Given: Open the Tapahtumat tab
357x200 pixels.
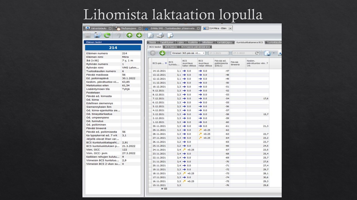Looking at the screenshot, I should pyautogui.click(x=167, y=42).
